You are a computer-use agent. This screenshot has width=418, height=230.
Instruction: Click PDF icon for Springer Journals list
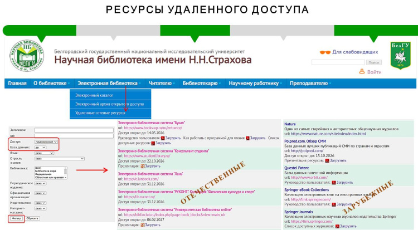(x=338, y=227)
